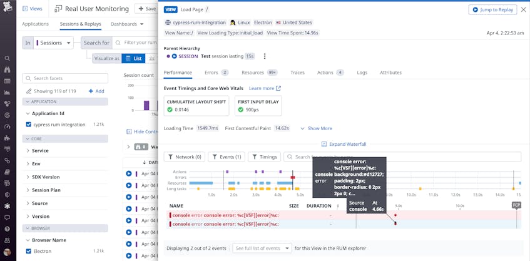Click the Linux penguin tag icon
The image size is (530, 261).
coord(233,23)
